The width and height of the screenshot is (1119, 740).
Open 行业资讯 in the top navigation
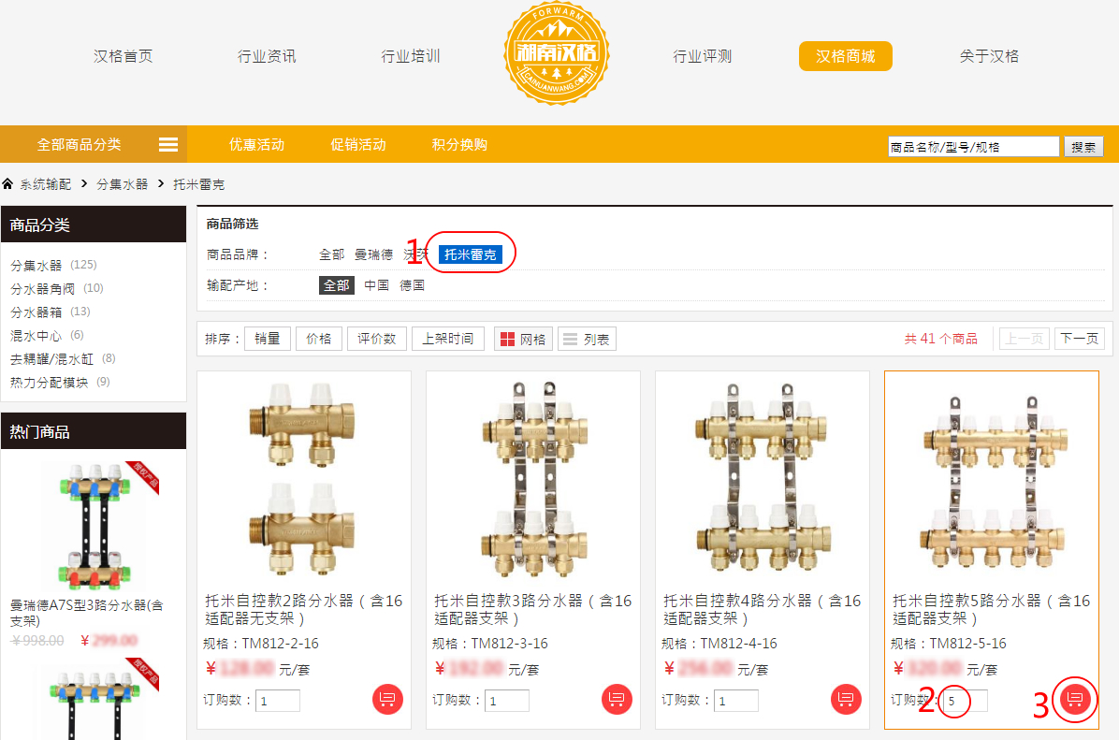click(x=267, y=56)
